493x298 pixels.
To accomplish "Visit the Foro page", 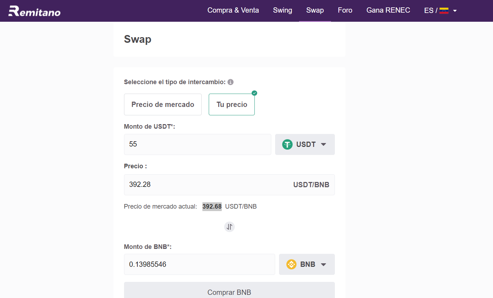I will pos(345,11).
